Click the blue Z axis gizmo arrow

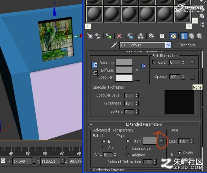tap(55, 12)
